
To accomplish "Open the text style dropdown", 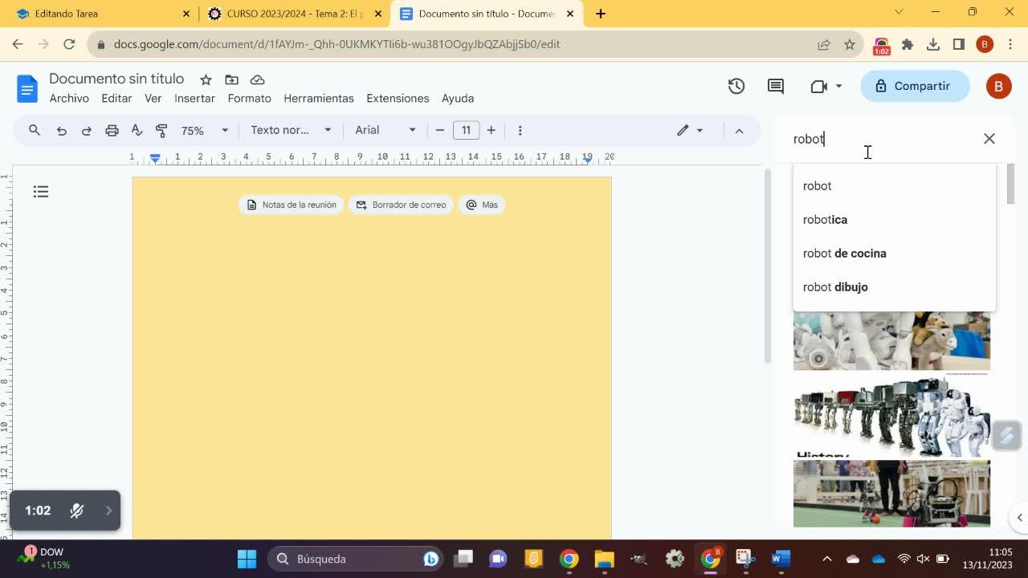I will [x=291, y=130].
